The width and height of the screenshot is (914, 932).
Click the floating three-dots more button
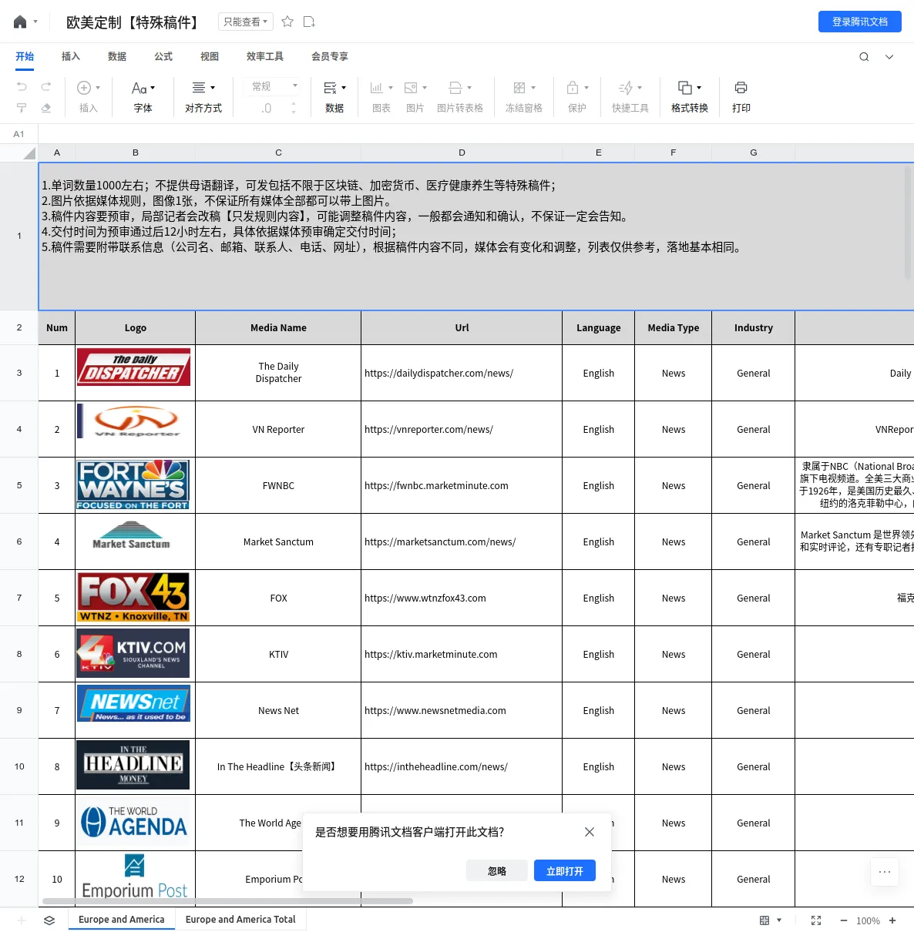(885, 872)
